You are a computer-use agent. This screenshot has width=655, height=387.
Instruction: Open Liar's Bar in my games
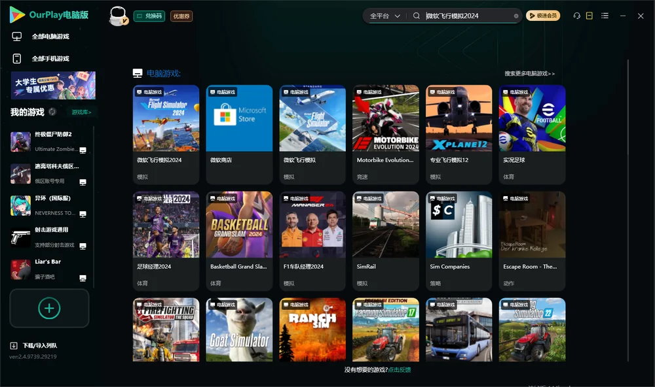[x=49, y=269]
